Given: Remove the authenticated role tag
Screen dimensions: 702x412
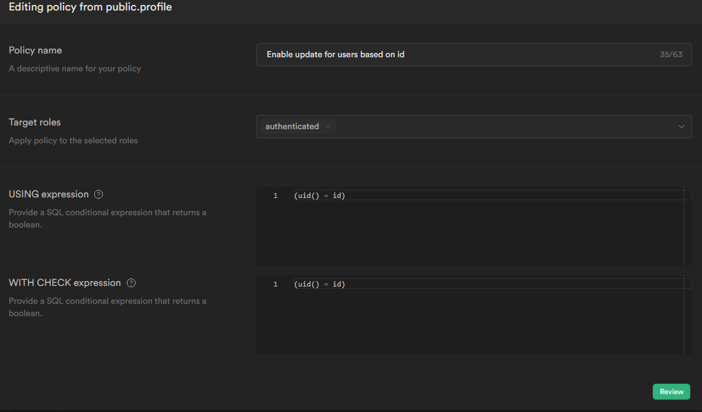Looking at the screenshot, I should (328, 127).
